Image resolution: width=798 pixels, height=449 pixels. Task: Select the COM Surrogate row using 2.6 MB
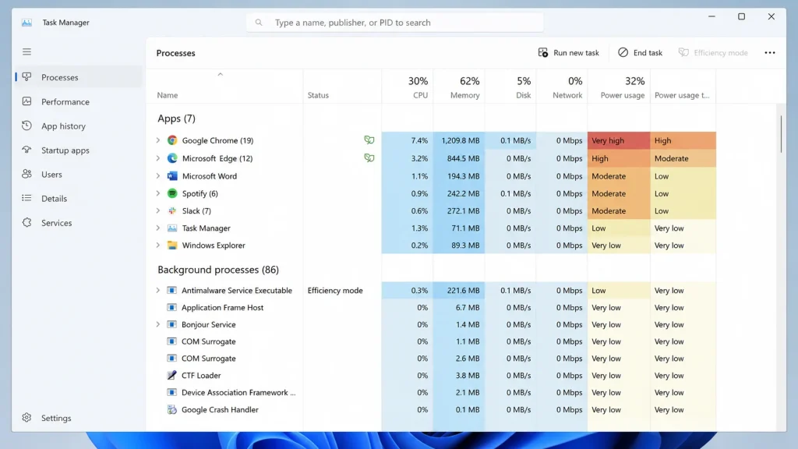click(431, 358)
